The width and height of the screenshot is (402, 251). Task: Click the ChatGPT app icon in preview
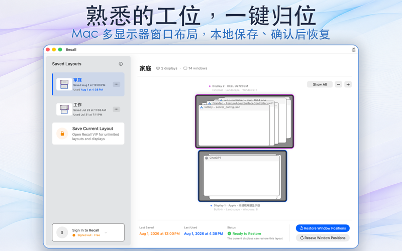coord(207,158)
